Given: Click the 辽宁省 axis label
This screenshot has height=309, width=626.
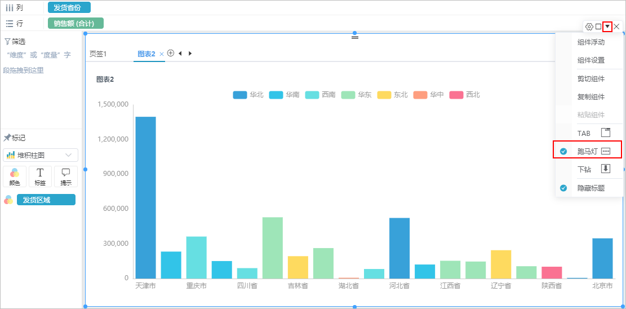Looking at the screenshot, I should tap(501, 286).
